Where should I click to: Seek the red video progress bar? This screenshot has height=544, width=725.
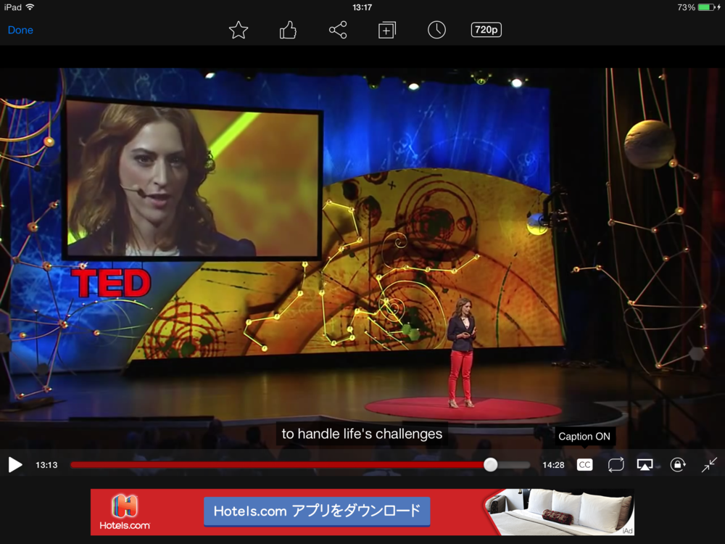(300, 465)
